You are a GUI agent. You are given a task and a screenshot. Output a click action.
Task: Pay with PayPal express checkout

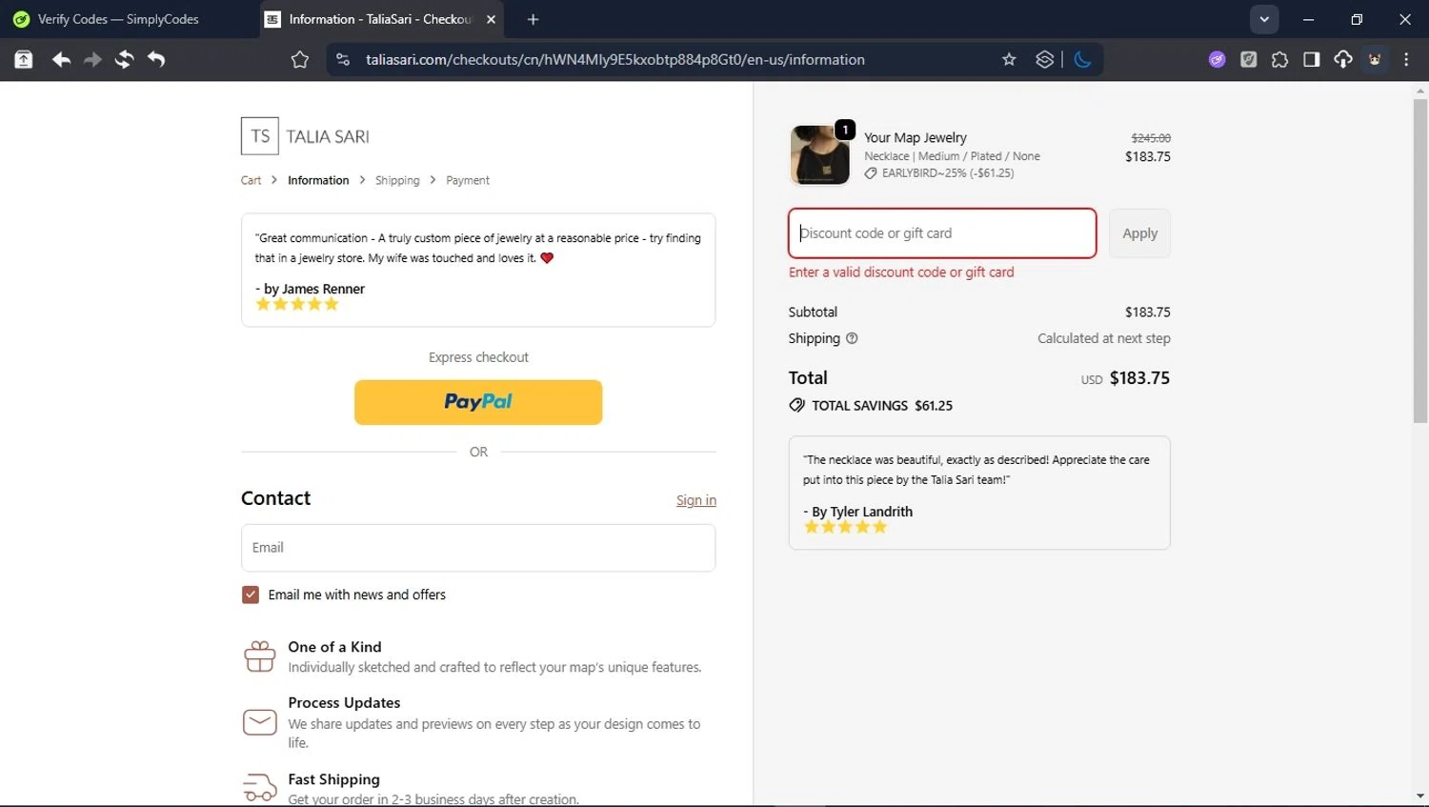[478, 402]
